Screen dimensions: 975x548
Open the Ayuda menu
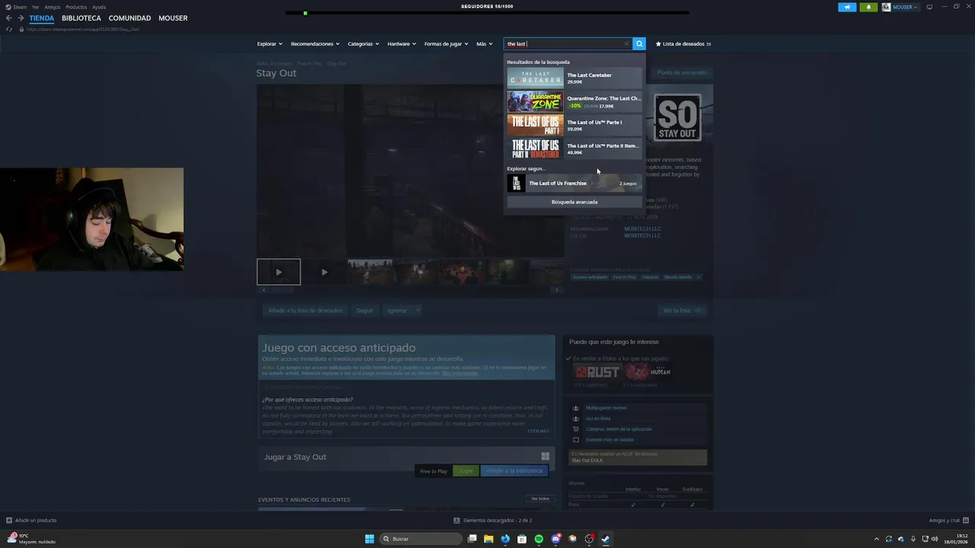(x=99, y=7)
